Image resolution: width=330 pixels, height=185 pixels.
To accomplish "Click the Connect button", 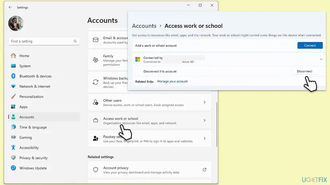I will coord(310,45).
